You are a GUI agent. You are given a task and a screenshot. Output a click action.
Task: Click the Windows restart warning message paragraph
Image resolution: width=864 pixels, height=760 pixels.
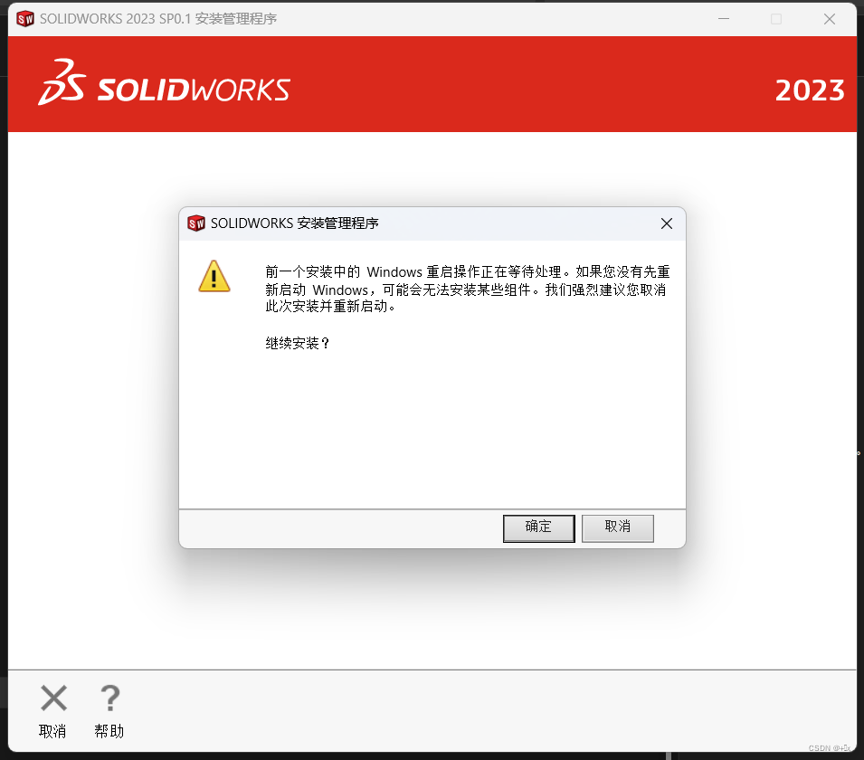tap(467, 289)
